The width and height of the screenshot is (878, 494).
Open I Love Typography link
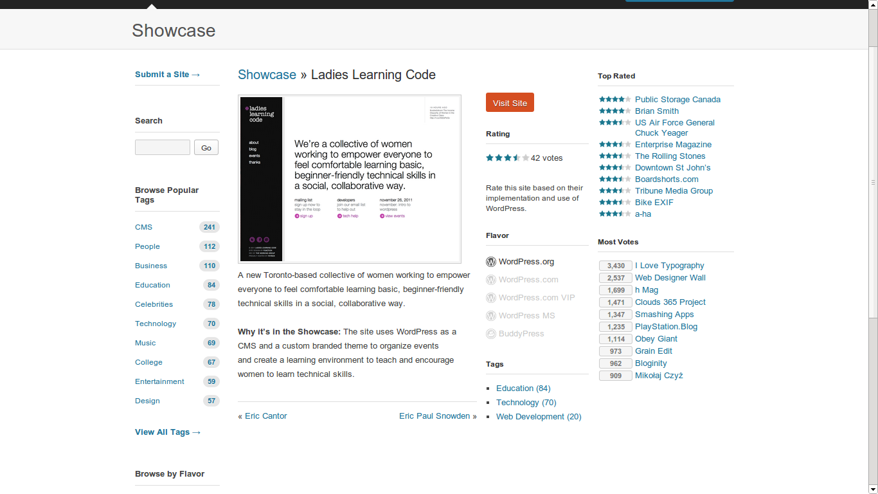(x=669, y=266)
